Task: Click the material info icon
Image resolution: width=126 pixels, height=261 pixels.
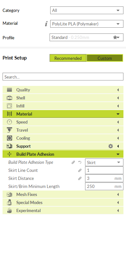Action: click(x=46, y=24)
